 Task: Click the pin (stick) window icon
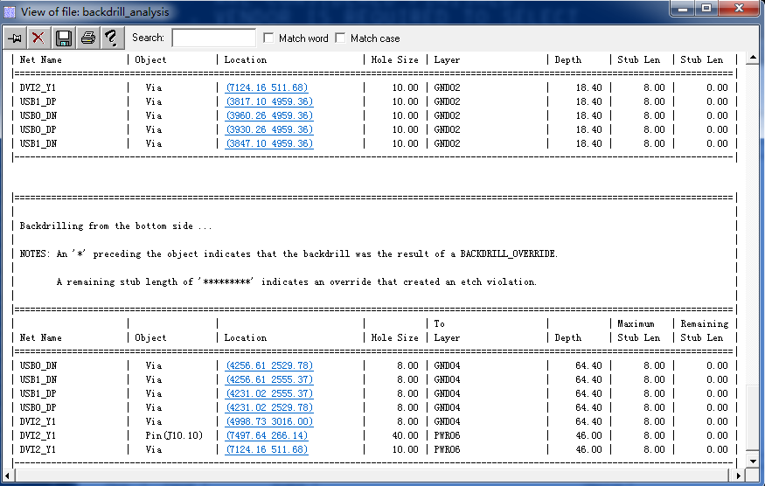15,38
